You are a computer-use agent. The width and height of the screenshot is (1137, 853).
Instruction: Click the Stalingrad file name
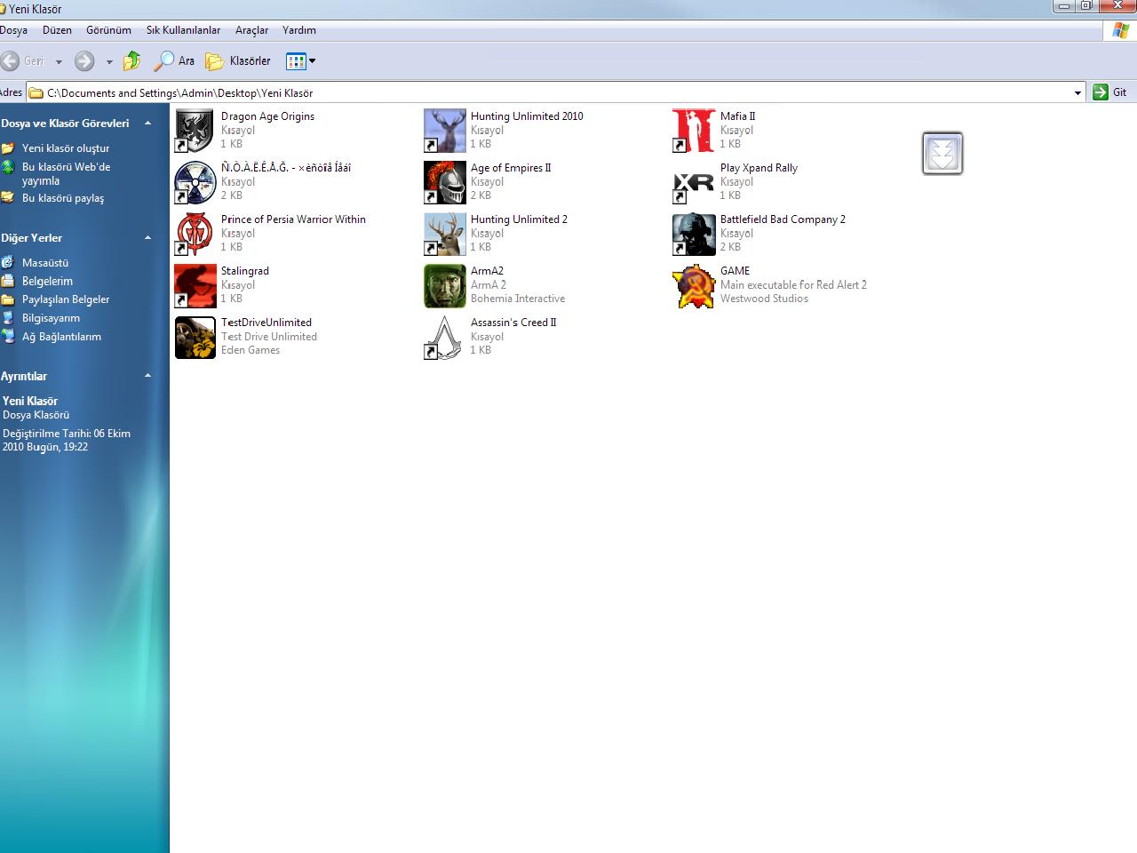point(245,271)
